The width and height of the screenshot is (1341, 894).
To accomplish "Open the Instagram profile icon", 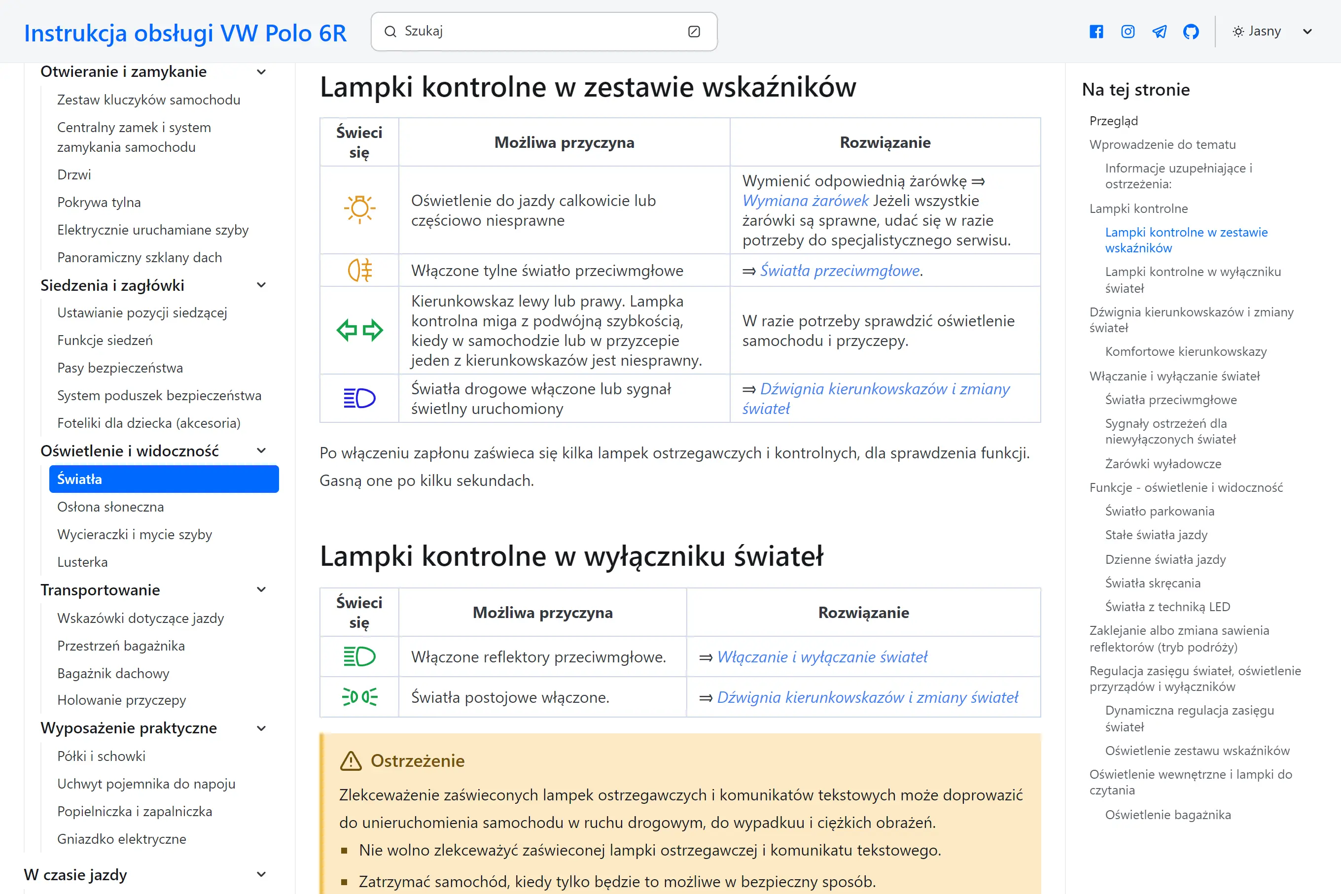I will click(1127, 32).
